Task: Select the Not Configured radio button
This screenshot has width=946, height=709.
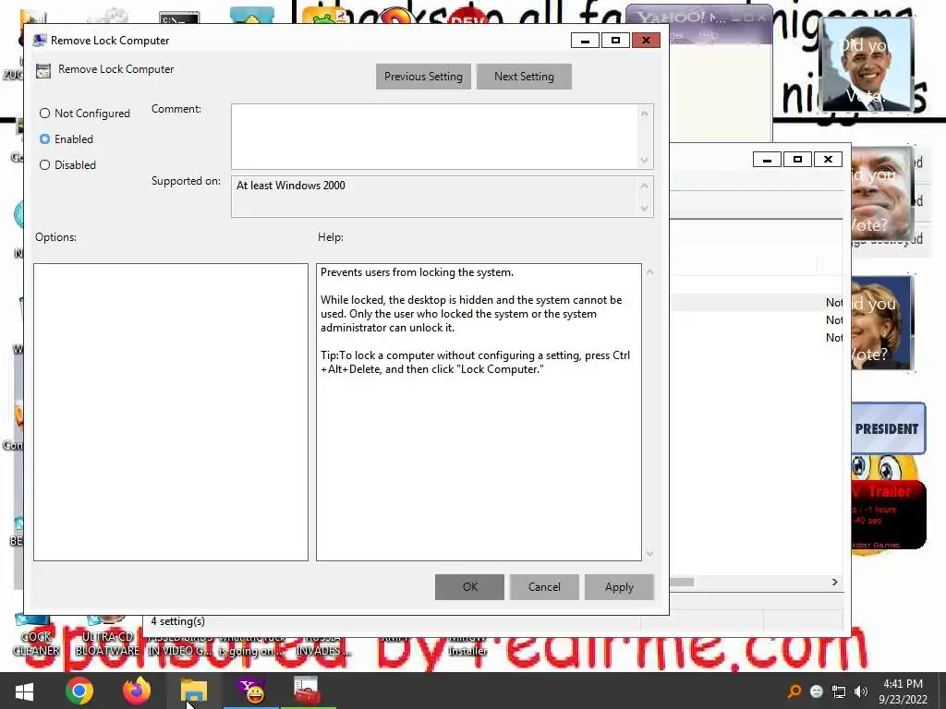Action: coord(44,114)
